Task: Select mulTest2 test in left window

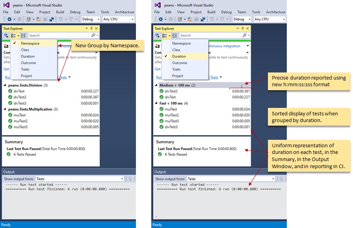Action: [x=20, y=121]
